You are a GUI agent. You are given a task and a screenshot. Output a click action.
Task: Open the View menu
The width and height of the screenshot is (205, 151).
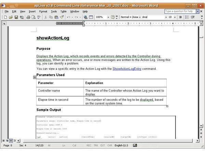23,12
